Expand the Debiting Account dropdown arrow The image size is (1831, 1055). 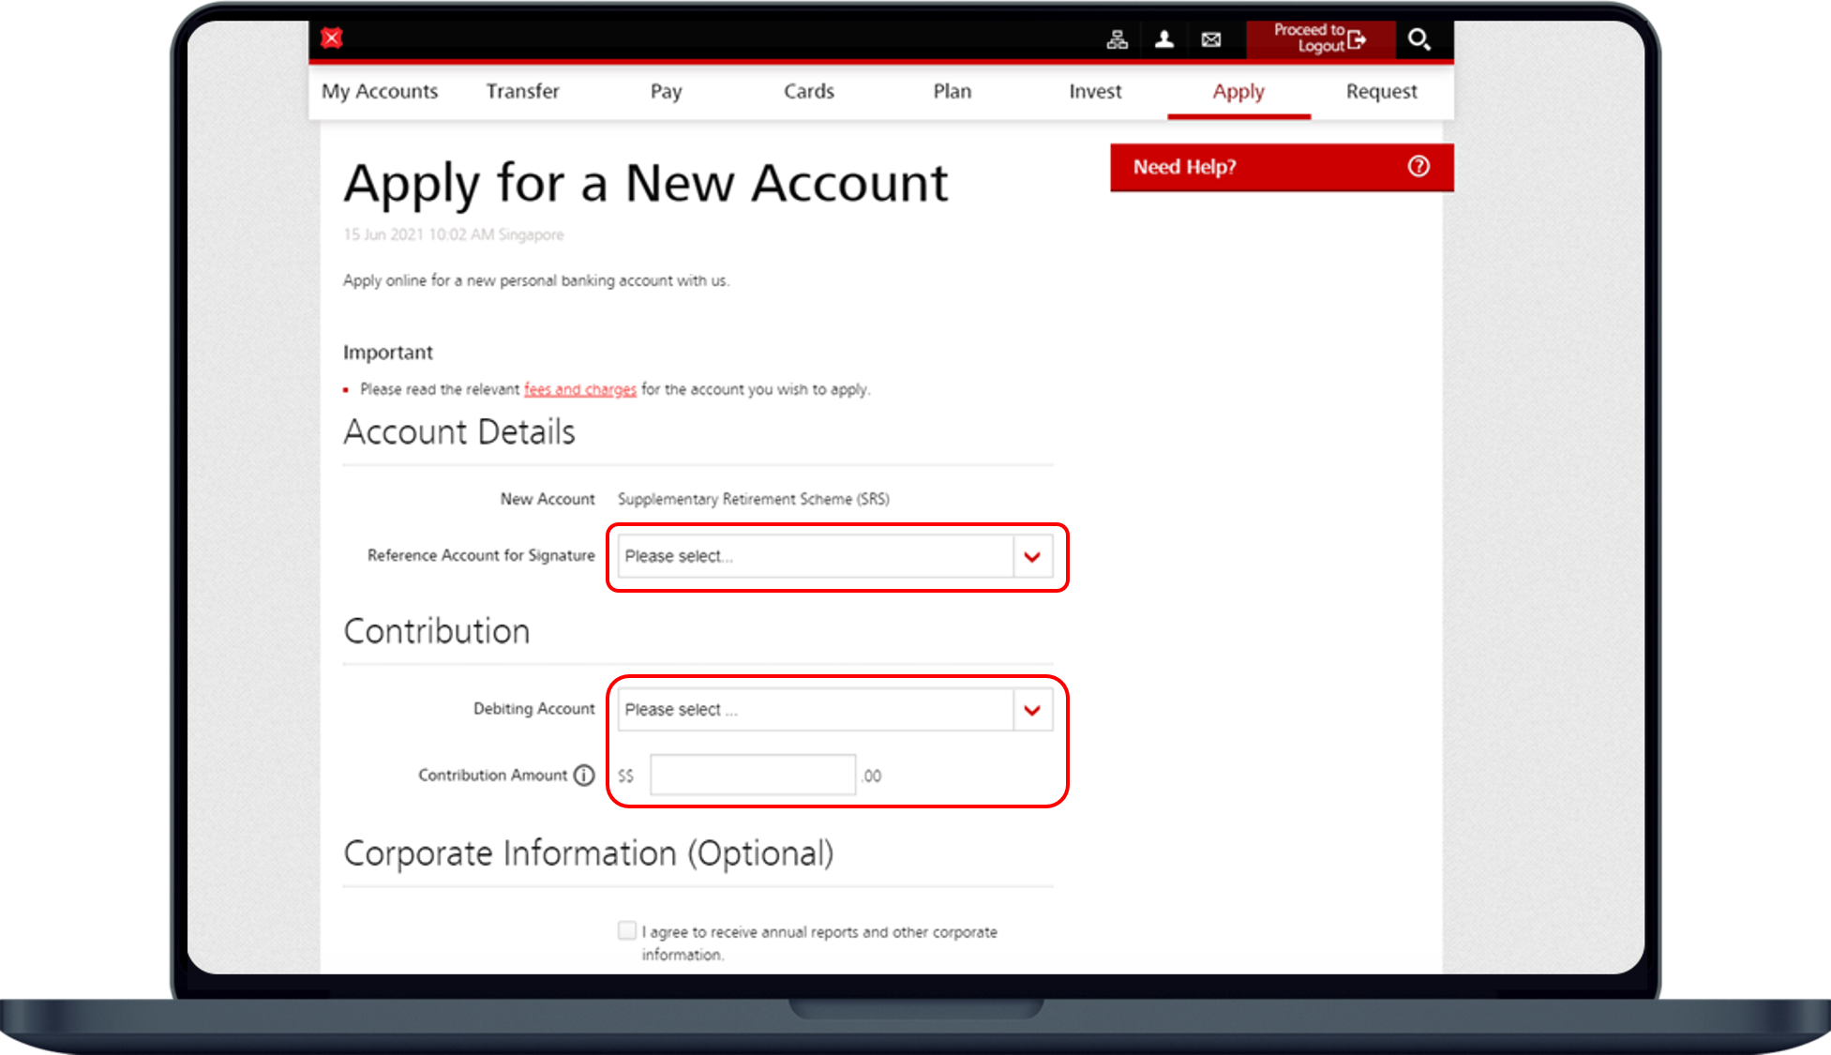pos(1032,710)
